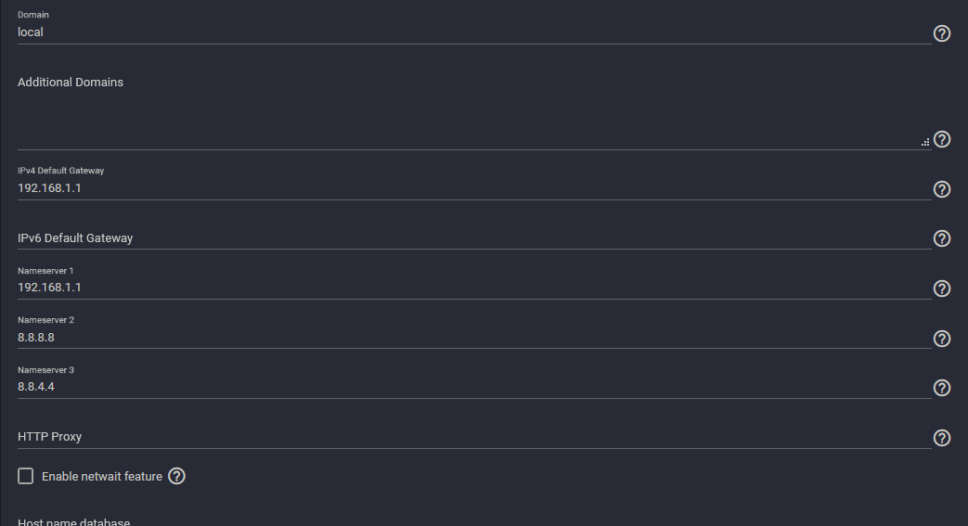Grab the Additional Domains resize handle
The image size is (968, 526).
(925, 143)
